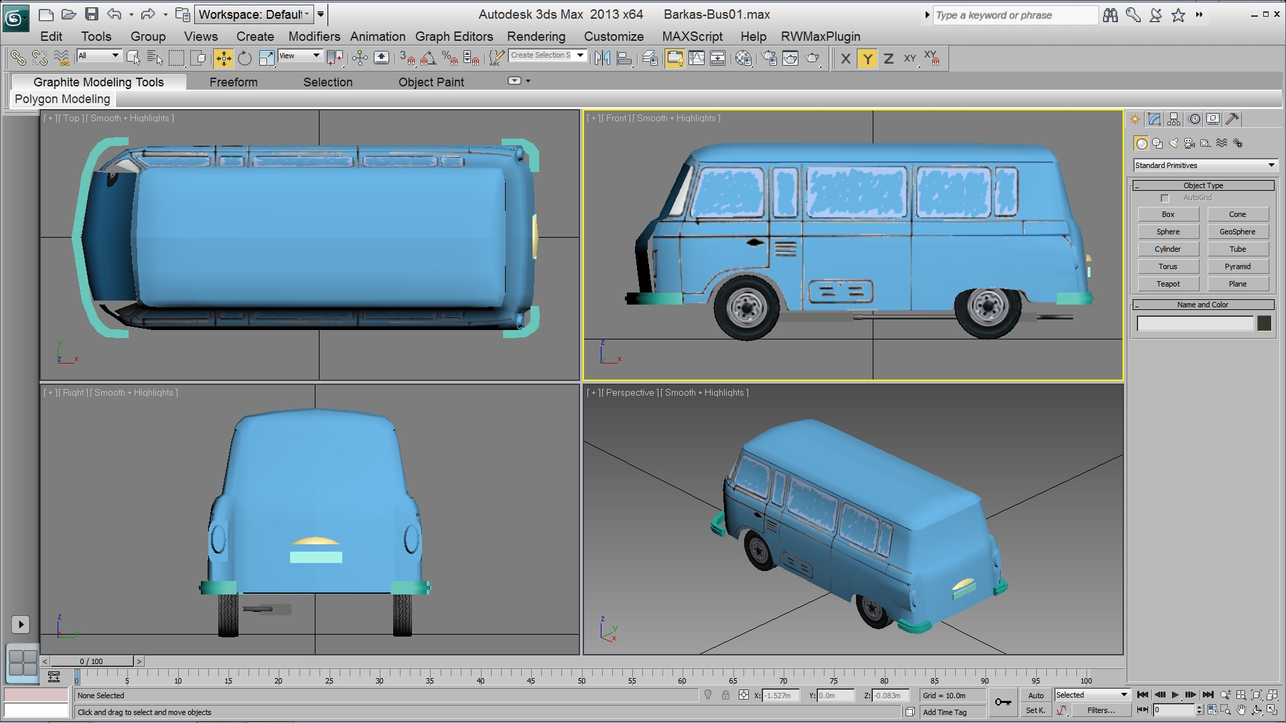
Task: Select the Select and Rotate tool
Action: tap(244, 59)
